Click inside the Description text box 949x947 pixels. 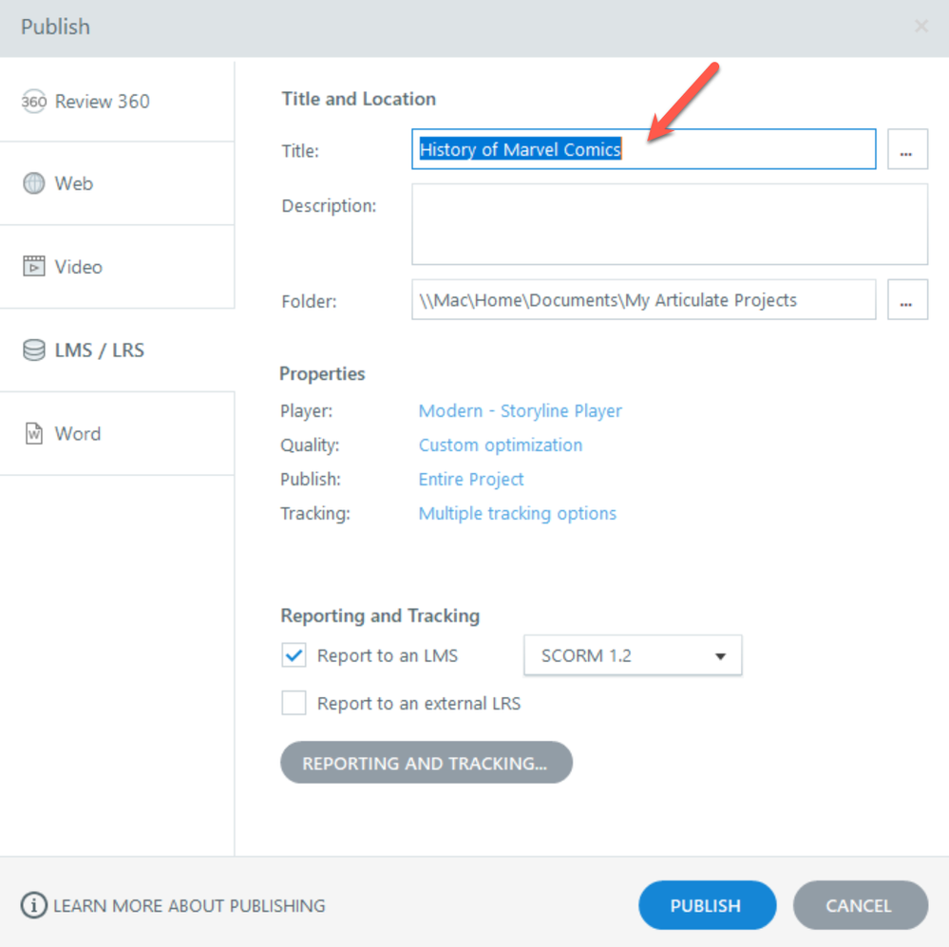pos(669,224)
